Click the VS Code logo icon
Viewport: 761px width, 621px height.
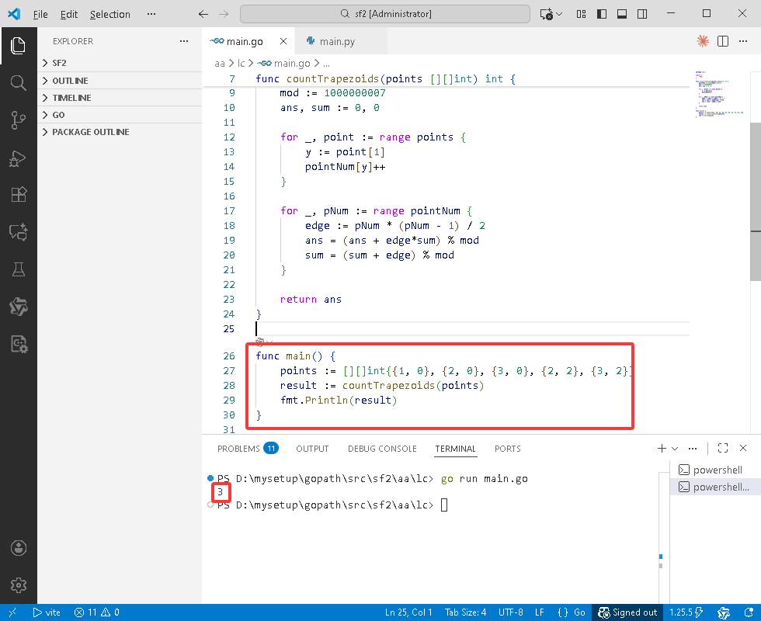pos(14,14)
